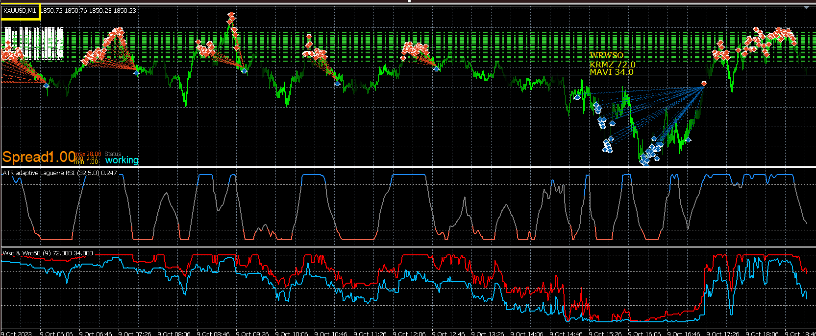The height and width of the screenshot is (336, 816).
Task: Select the blue buy arrow above 9 Oct 06:06
Action: point(46,86)
